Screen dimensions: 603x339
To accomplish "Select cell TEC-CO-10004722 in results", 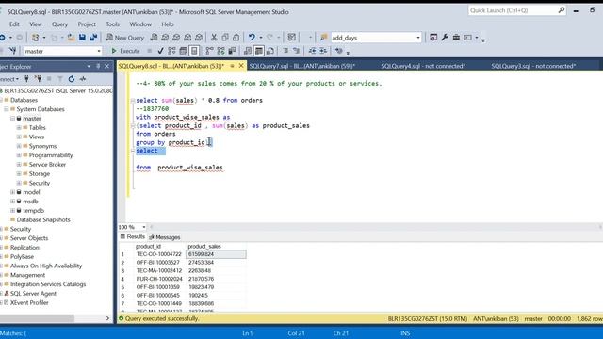I will pos(159,254).
